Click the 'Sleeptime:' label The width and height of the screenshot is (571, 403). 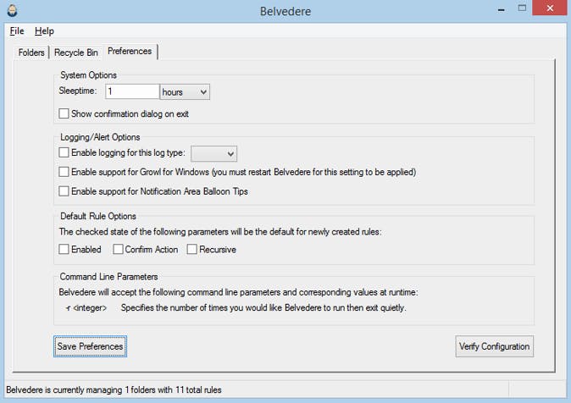point(78,91)
